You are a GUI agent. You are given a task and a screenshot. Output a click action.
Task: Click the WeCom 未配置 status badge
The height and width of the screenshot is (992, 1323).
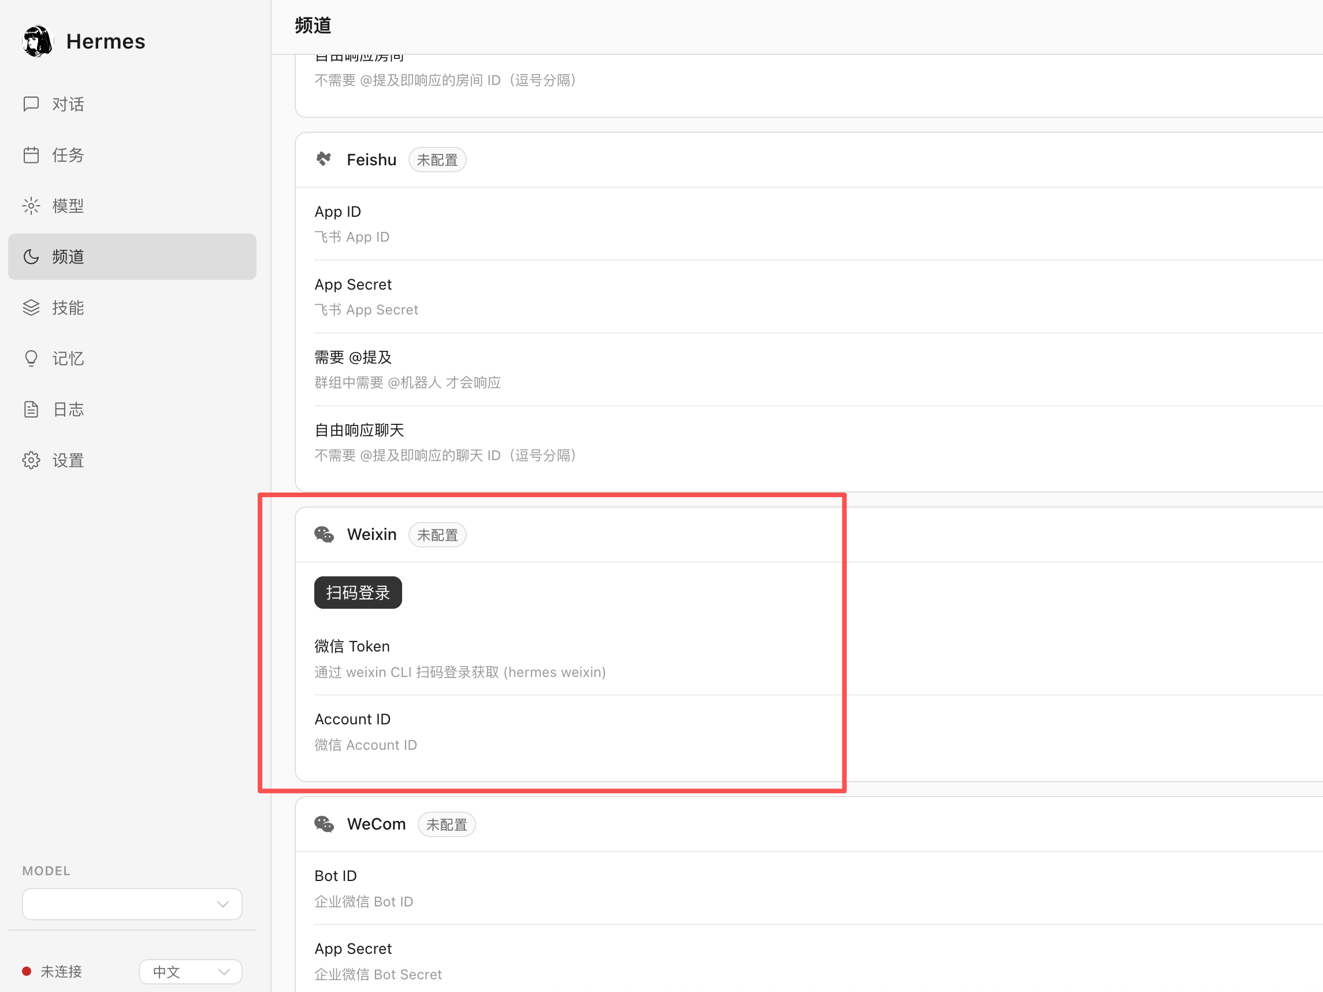pyautogui.click(x=446, y=824)
